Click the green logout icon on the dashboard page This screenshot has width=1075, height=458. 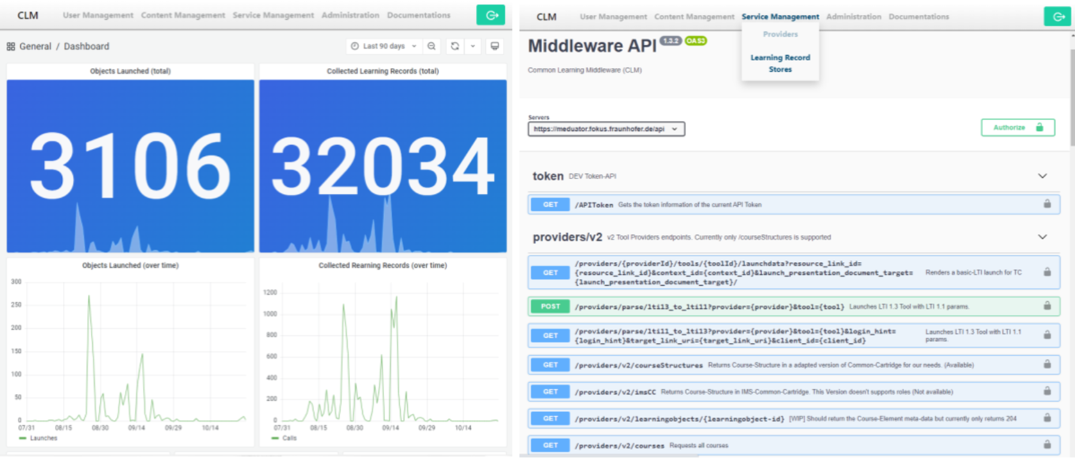(491, 15)
